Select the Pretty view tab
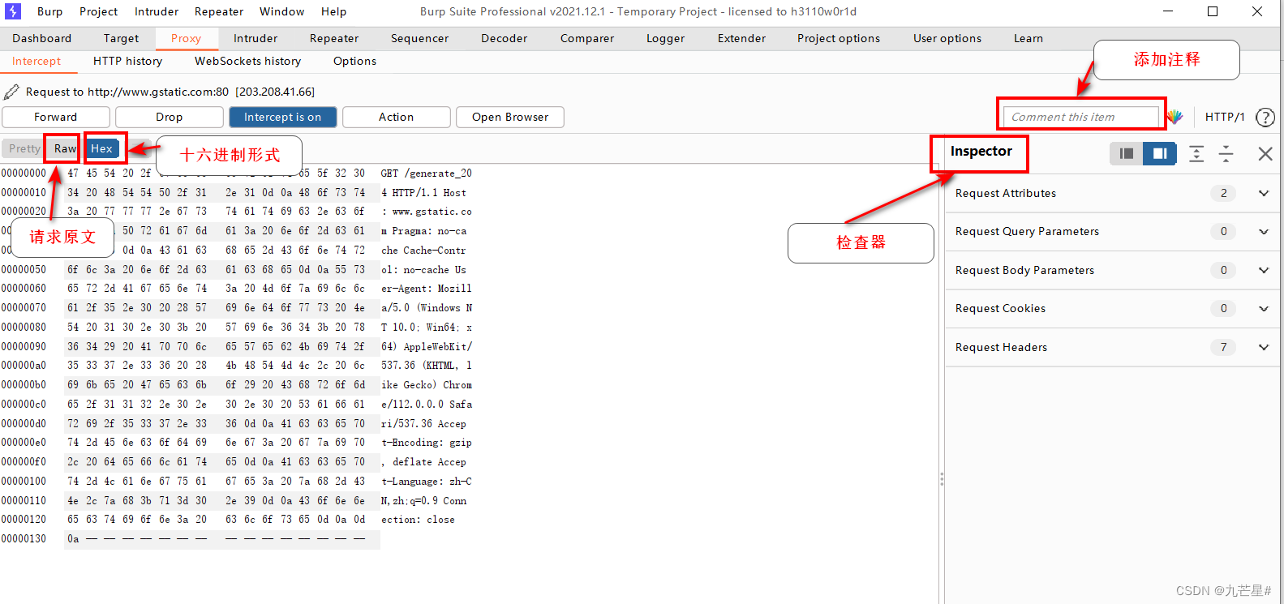Viewport: 1284px width, 604px height. [24, 148]
